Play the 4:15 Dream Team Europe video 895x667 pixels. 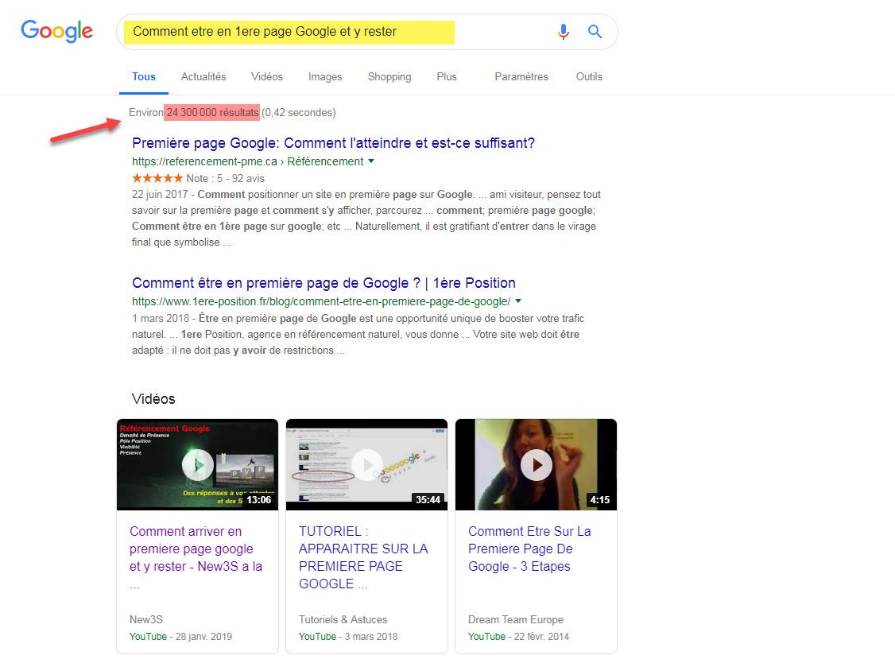pos(536,465)
